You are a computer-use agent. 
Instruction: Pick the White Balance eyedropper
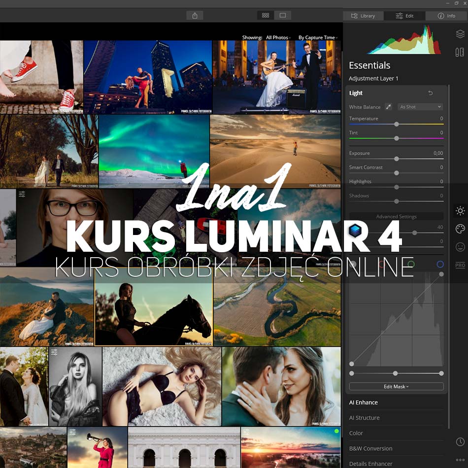pos(388,107)
